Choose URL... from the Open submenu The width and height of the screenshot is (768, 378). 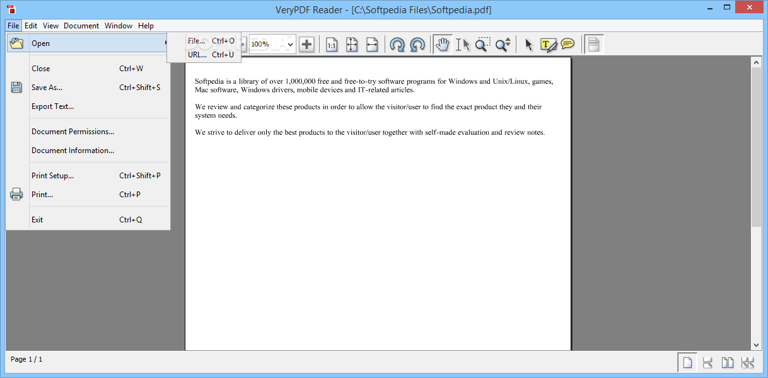(204, 55)
